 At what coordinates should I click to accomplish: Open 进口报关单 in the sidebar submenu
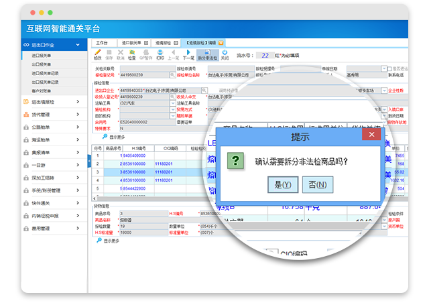(x=41, y=56)
